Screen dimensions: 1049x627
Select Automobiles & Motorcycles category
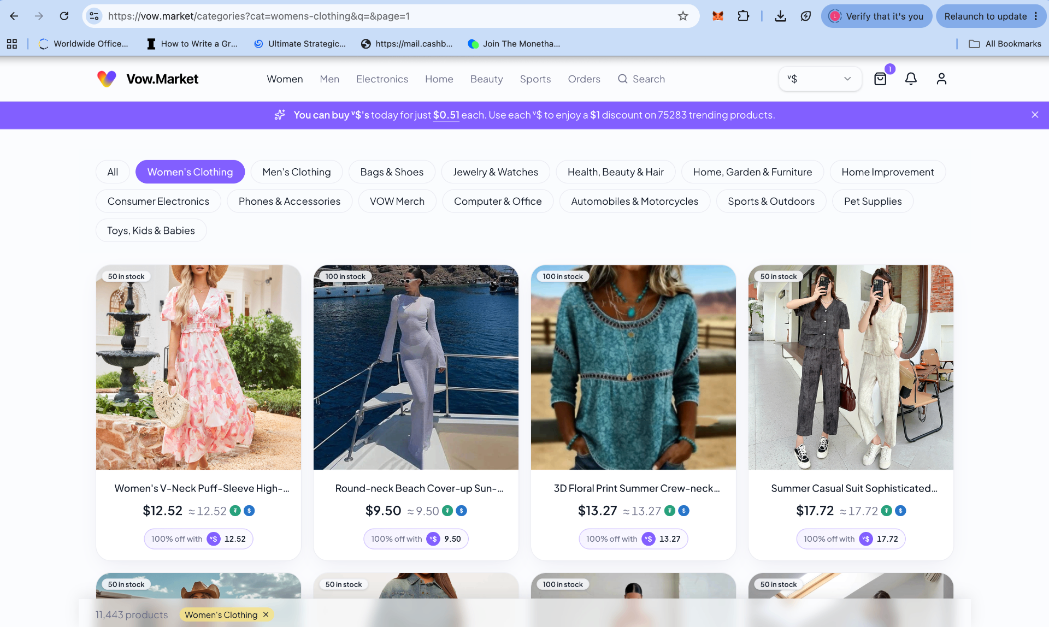click(635, 202)
